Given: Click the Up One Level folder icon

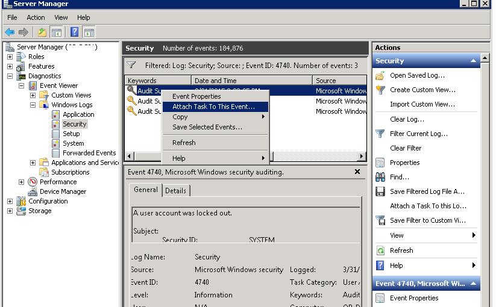Looking at the screenshot, I should tap(42, 32).
